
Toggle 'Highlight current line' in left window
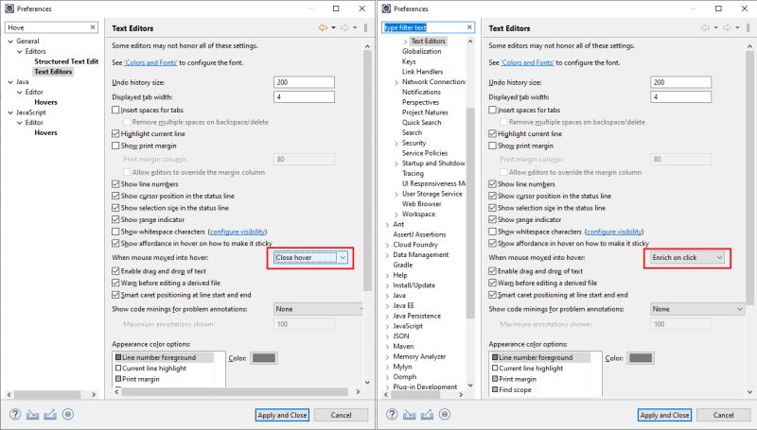[x=115, y=133]
